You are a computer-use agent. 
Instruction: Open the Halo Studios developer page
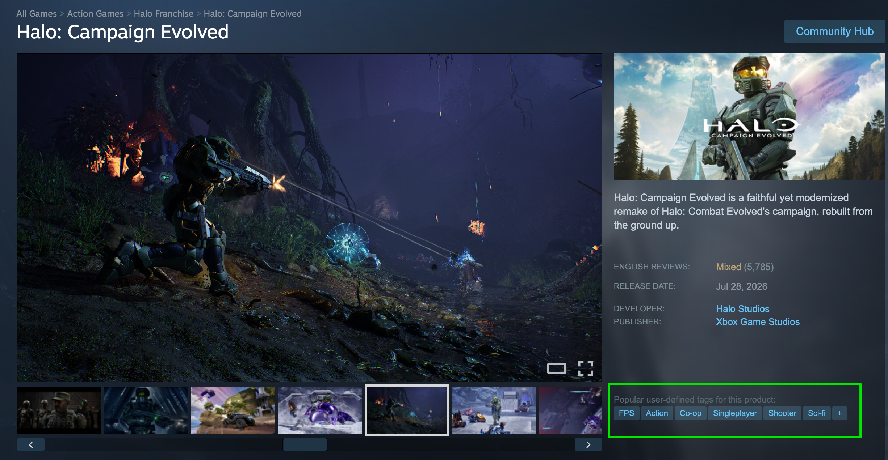(742, 308)
